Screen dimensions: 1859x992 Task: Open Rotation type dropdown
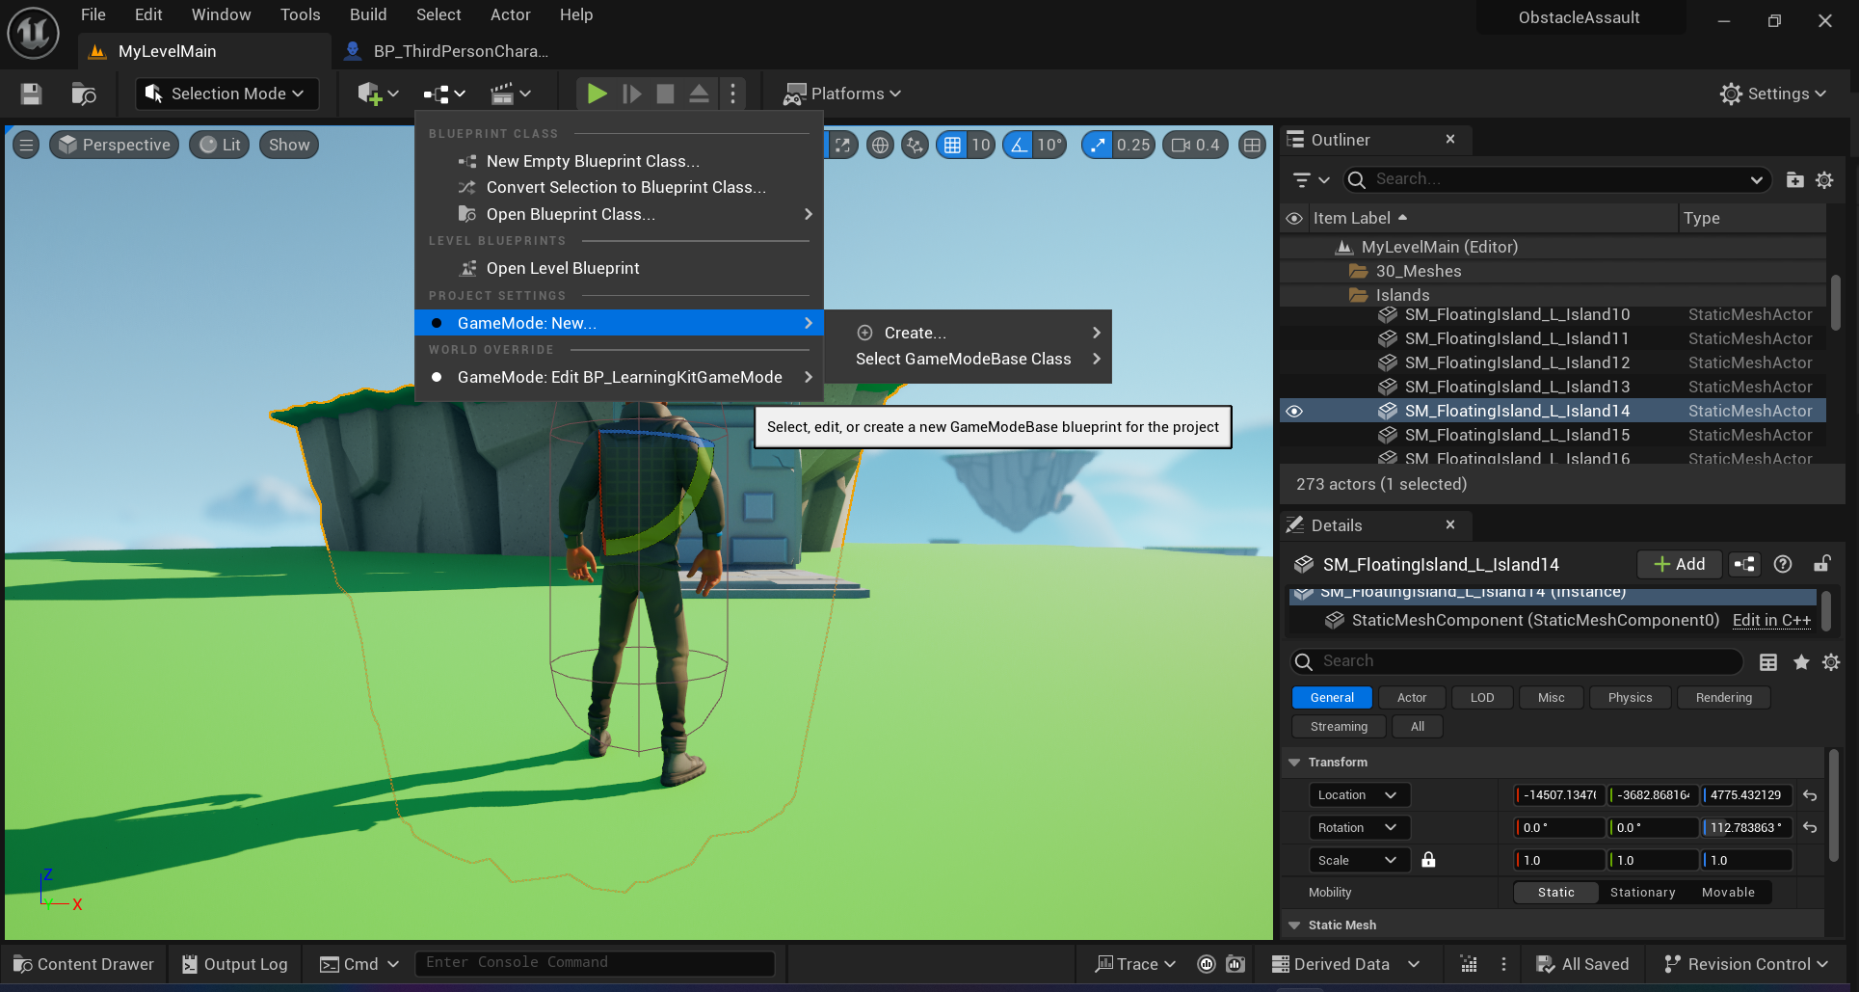[1359, 827]
